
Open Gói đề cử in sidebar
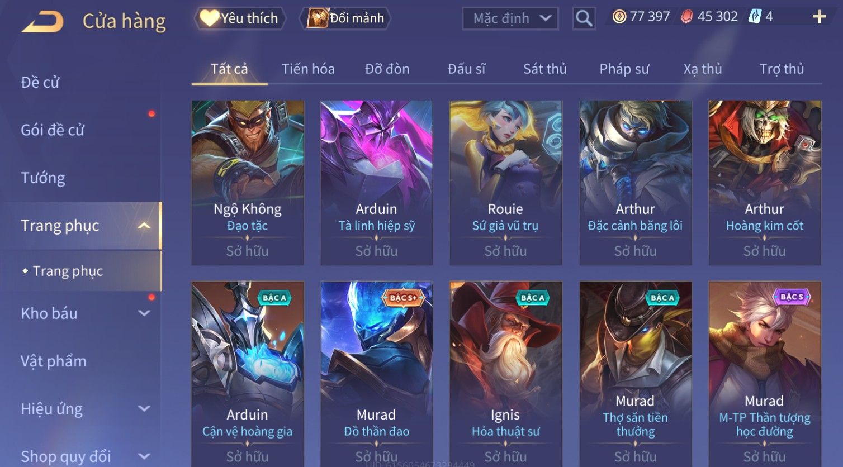point(53,130)
